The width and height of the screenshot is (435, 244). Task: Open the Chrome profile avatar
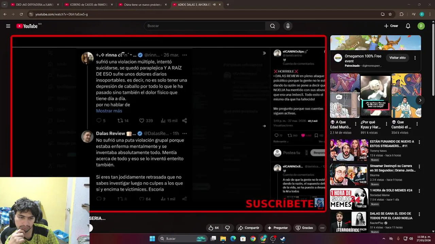422,14
